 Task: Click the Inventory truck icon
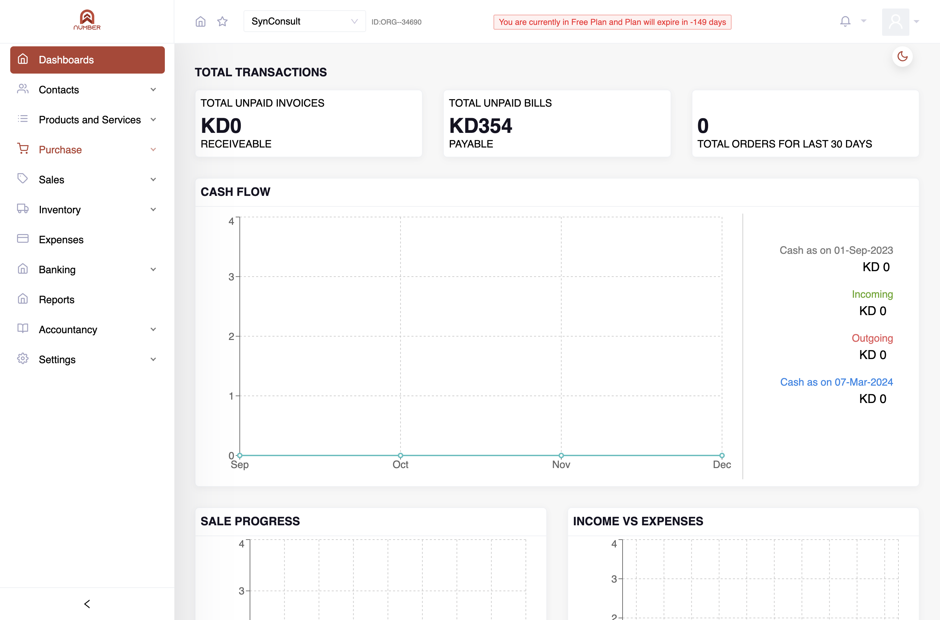(x=23, y=209)
